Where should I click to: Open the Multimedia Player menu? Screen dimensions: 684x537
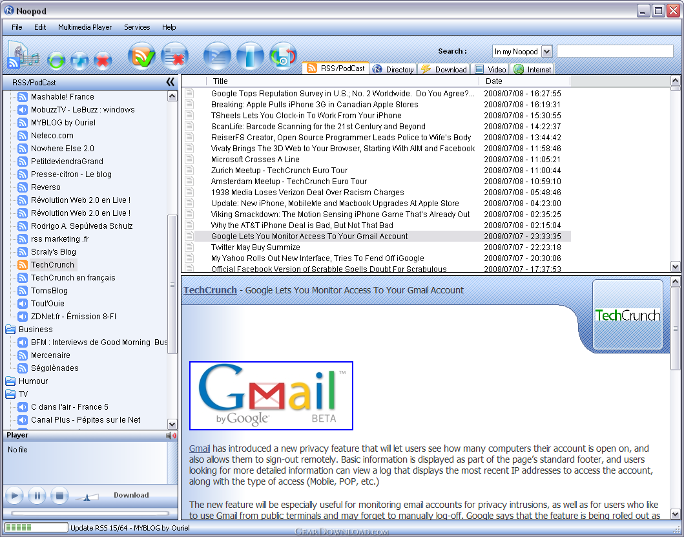[x=85, y=27]
